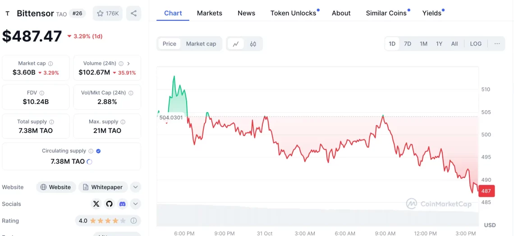Toggle LOG scale on chart
Image resolution: width=514 pixels, height=236 pixels.
click(x=476, y=44)
